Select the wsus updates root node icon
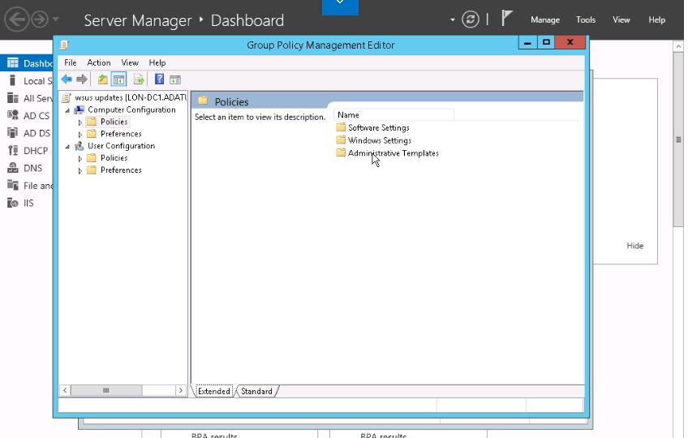The width and height of the screenshot is (688, 438). tap(67, 97)
